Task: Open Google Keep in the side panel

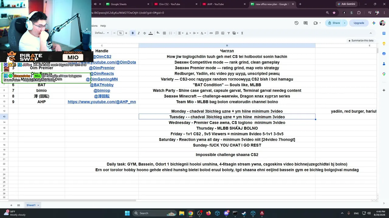Action: click(x=384, y=44)
